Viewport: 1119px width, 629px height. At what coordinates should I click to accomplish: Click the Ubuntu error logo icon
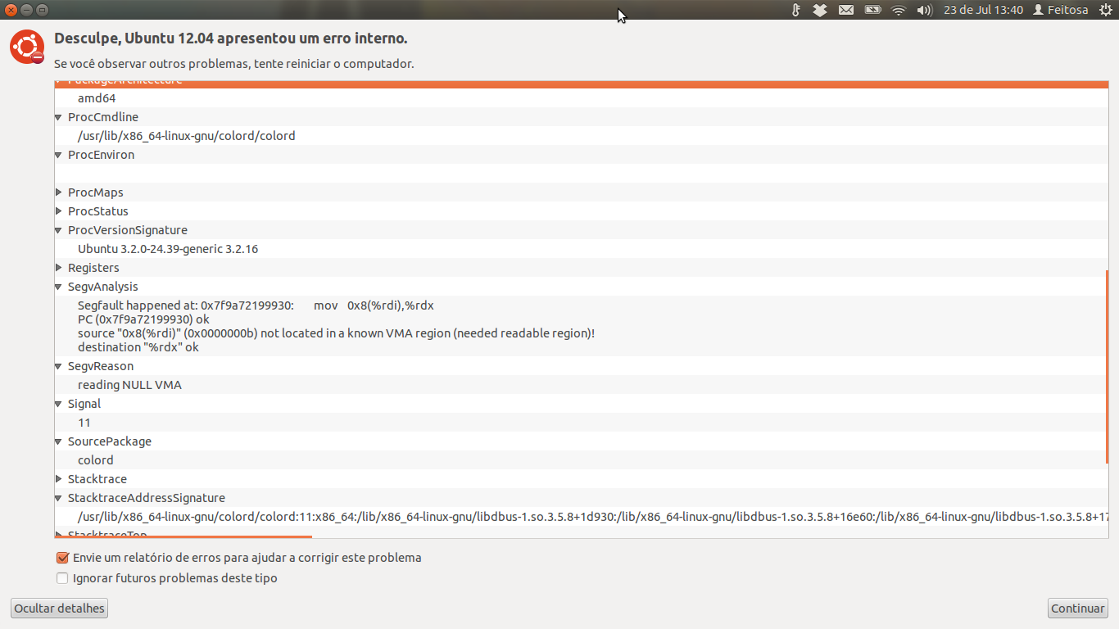point(27,47)
